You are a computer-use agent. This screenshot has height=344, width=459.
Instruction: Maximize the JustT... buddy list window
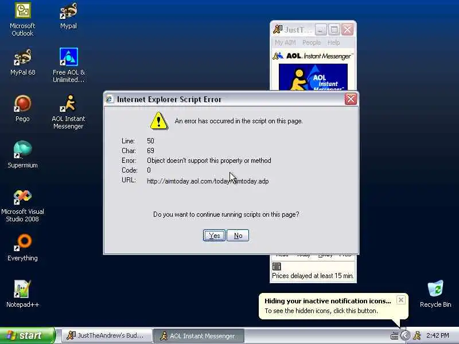coord(334,30)
